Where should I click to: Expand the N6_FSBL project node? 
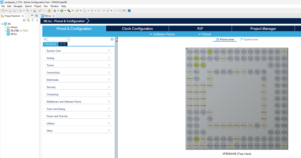coord(5,31)
